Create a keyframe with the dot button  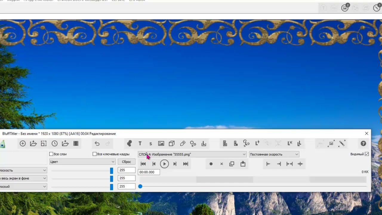(x=211, y=164)
